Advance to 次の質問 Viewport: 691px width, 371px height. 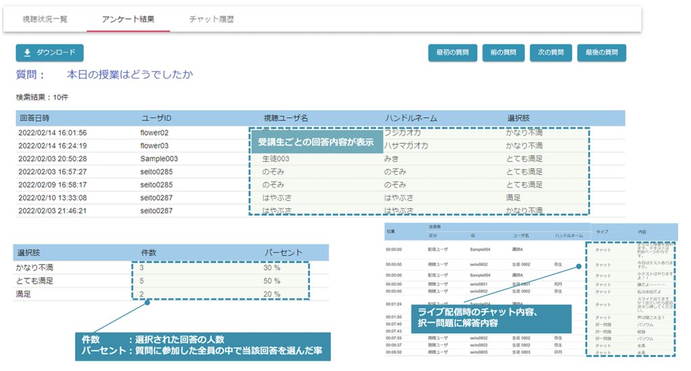tap(551, 53)
